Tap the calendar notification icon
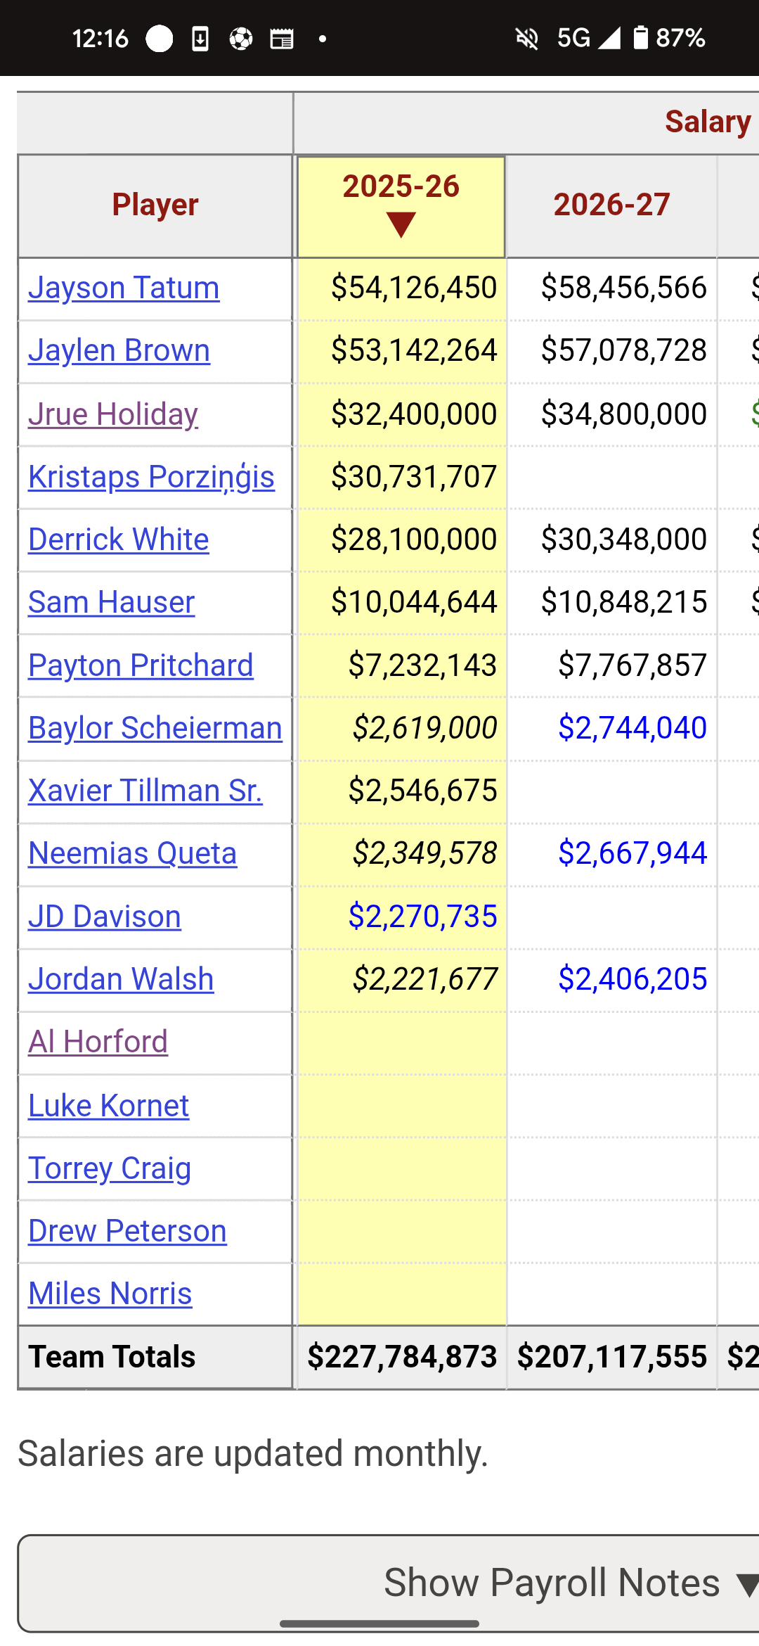The image size is (759, 1646). (282, 39)
